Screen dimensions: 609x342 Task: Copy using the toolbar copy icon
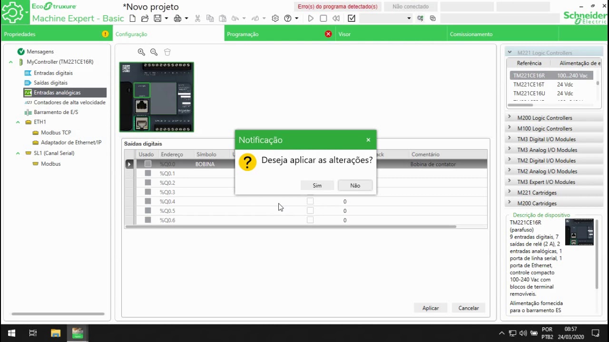coord(210,19)
